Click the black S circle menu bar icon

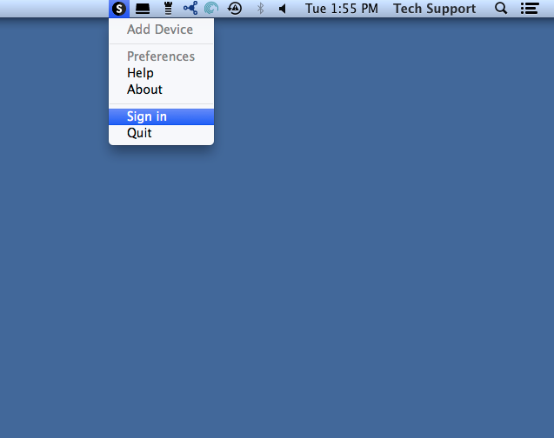(x=118, y=9)
